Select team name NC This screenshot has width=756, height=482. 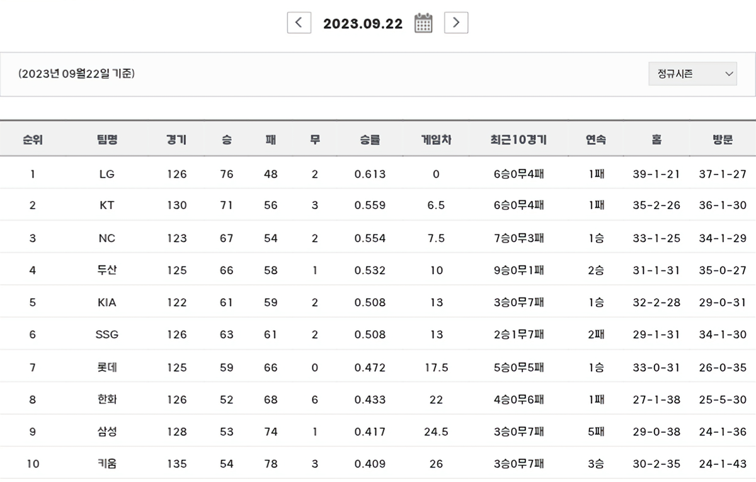(107, 238)
